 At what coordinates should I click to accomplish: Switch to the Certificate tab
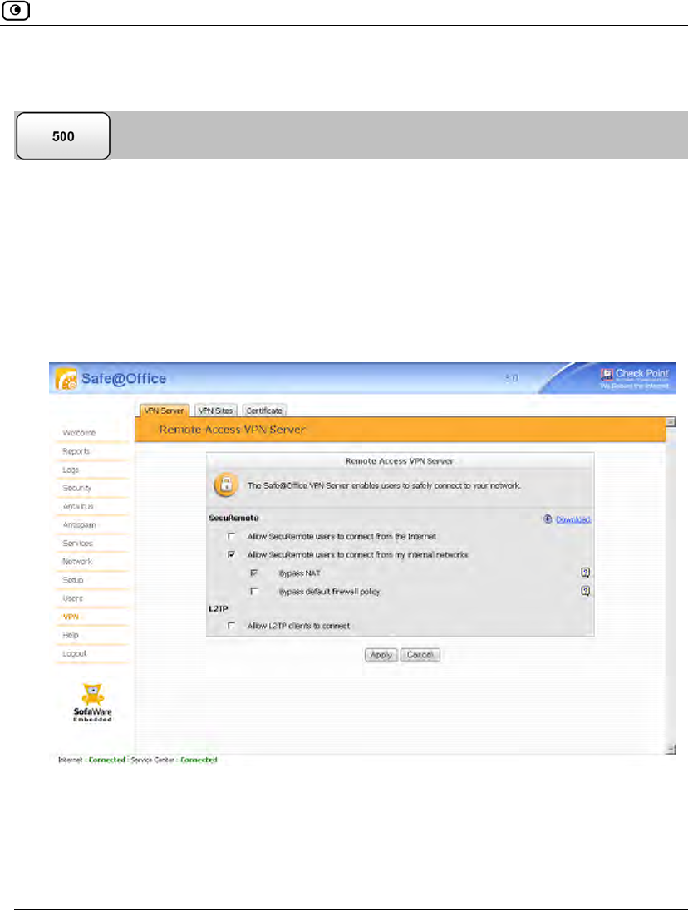[x=264, y=411]
